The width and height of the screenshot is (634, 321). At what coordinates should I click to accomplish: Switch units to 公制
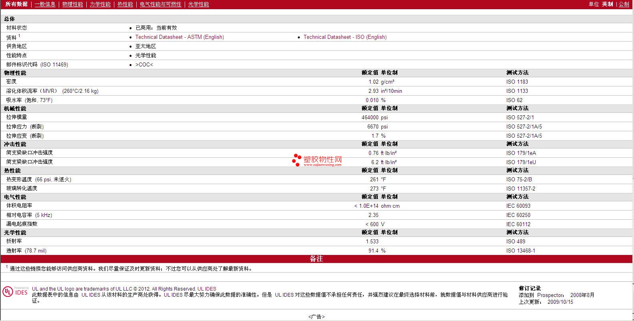click(624, 4)
